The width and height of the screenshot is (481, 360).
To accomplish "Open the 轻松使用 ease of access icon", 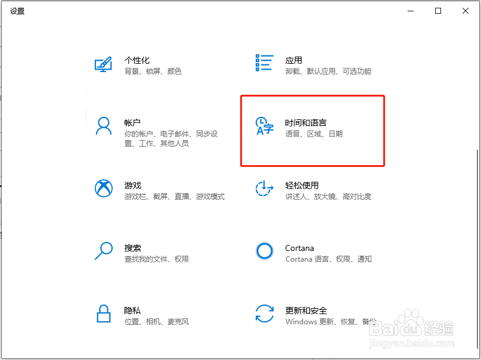I will (264, 188).
